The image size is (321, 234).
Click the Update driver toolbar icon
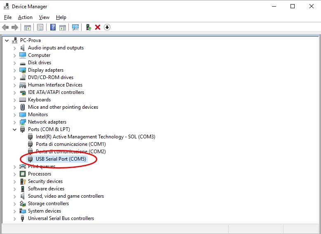click(x=89, y=27)
